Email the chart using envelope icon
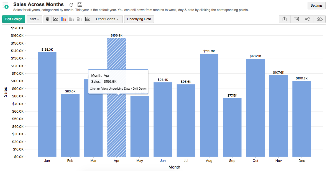327x171 pixels. click(x=296, y=19)
